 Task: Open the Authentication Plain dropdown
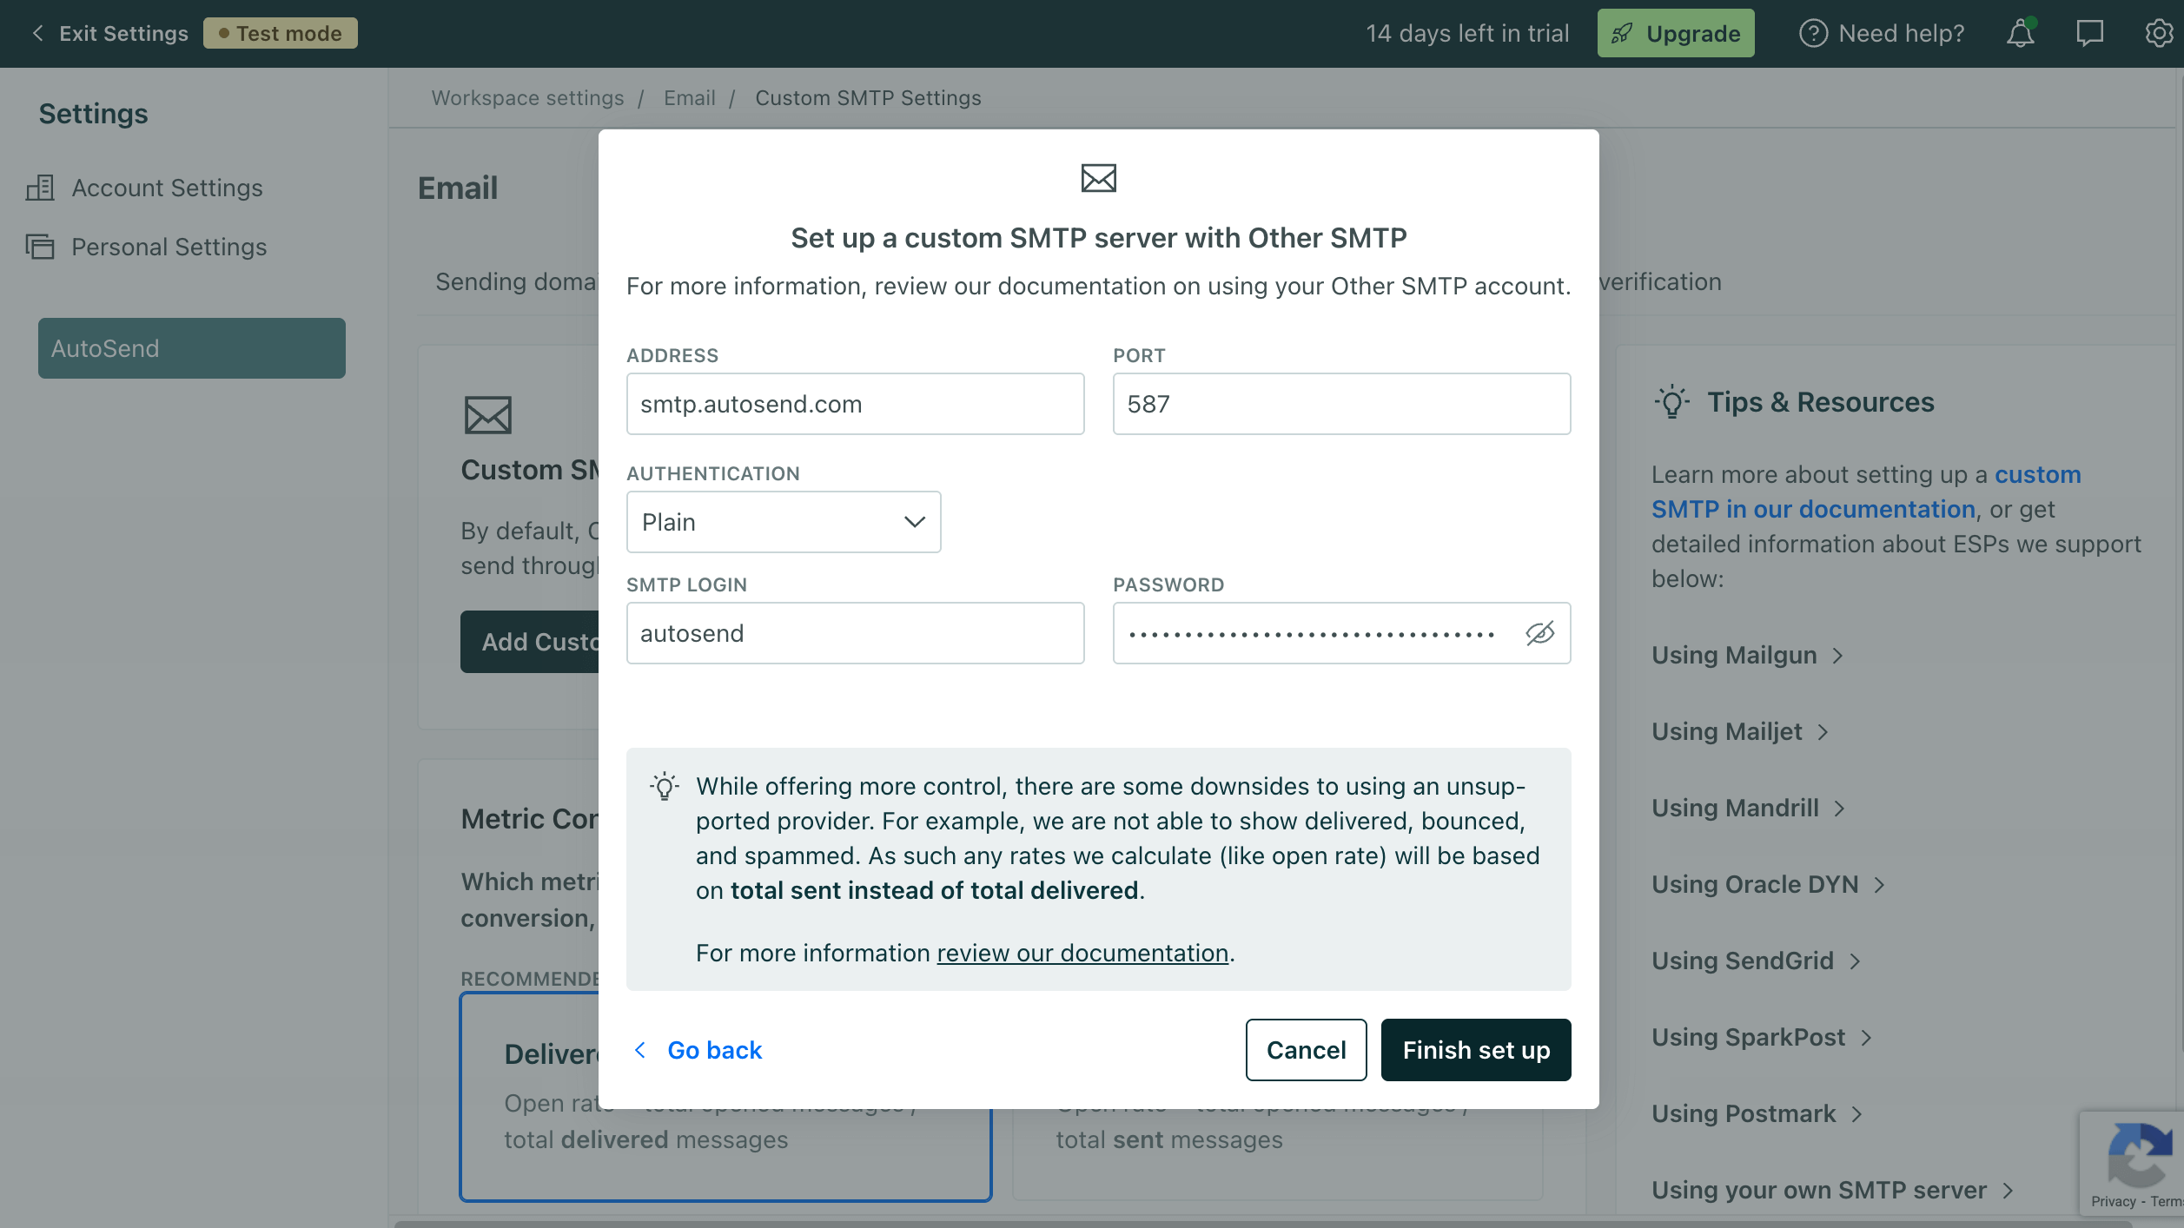[x=783, y=522]
